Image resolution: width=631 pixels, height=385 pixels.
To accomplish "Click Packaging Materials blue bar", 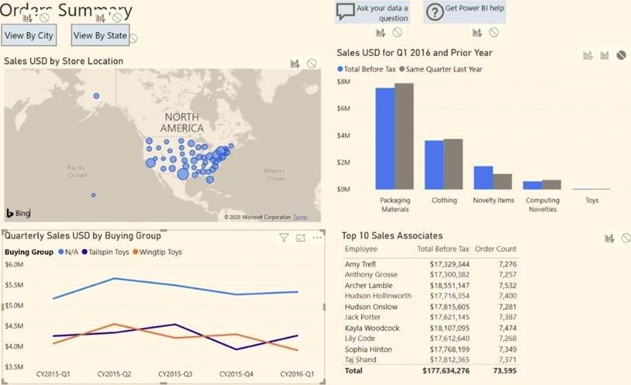I will click(385, 138).
